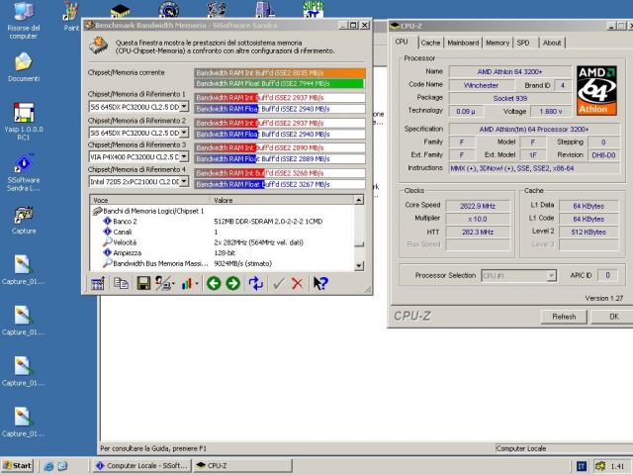The image size is (633, 475).
Task: Click the Voce column header
Action: pyautogui.click(x=149, y=200)
